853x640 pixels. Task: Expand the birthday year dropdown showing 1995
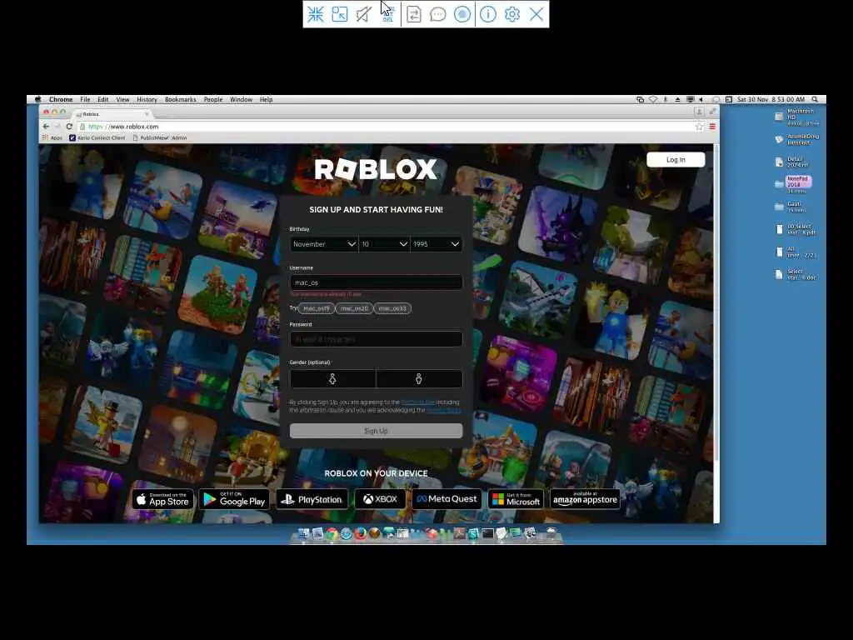coord(436,244)
